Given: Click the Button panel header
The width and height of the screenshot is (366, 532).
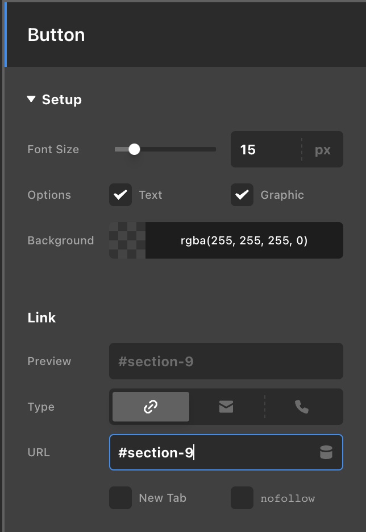Looking at the screenshot, I should tap(56, 35).
